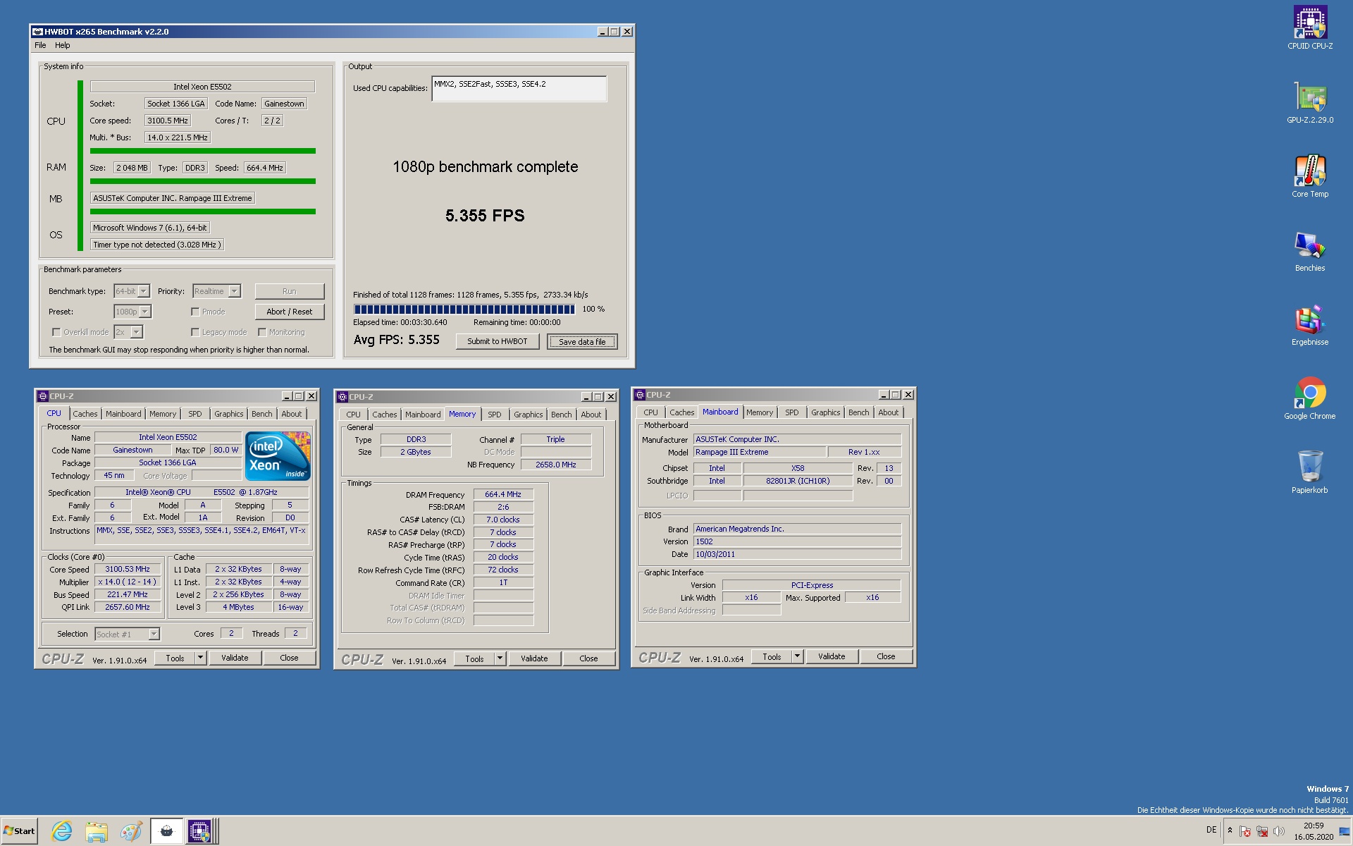Expand Tools arrow in CPU-Z Memory window
Image resolution: width=1353 pixels, height=846 pixels.
coord(500,658)
